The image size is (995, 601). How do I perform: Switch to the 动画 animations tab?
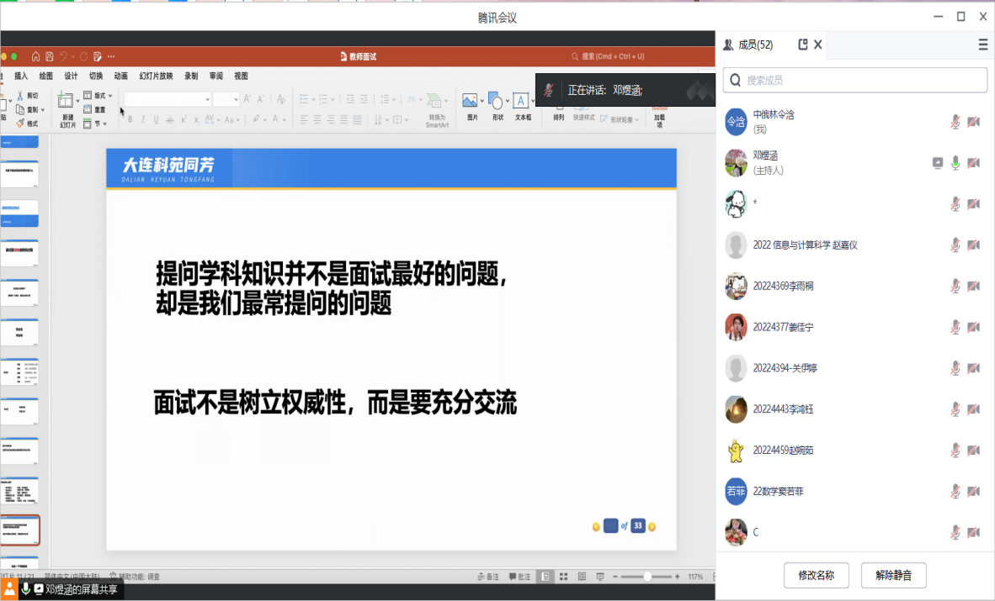(120, 76)
